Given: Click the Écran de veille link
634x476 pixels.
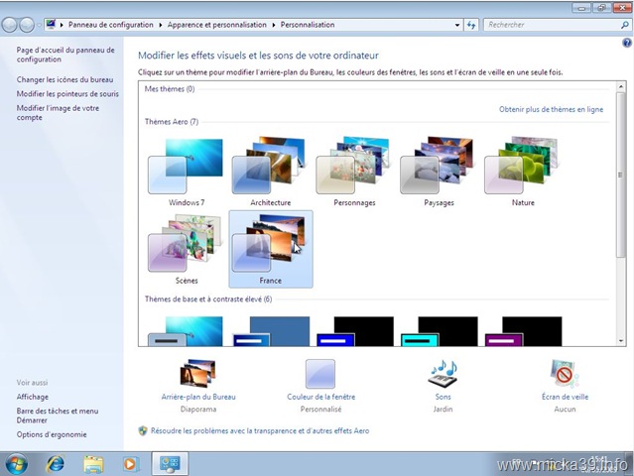Looking at the screenshot, I should (565, 397).
